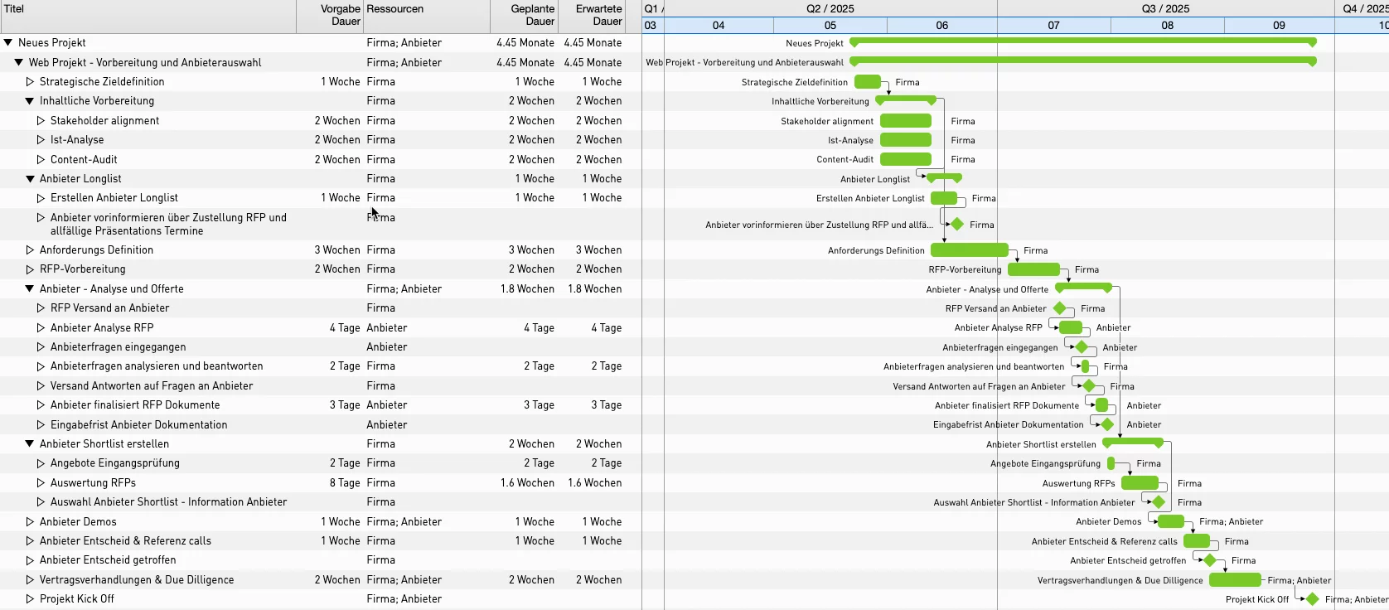Select the Anbieter Entscheid getroffen milestone diamond

click(x=1209, y=560)
